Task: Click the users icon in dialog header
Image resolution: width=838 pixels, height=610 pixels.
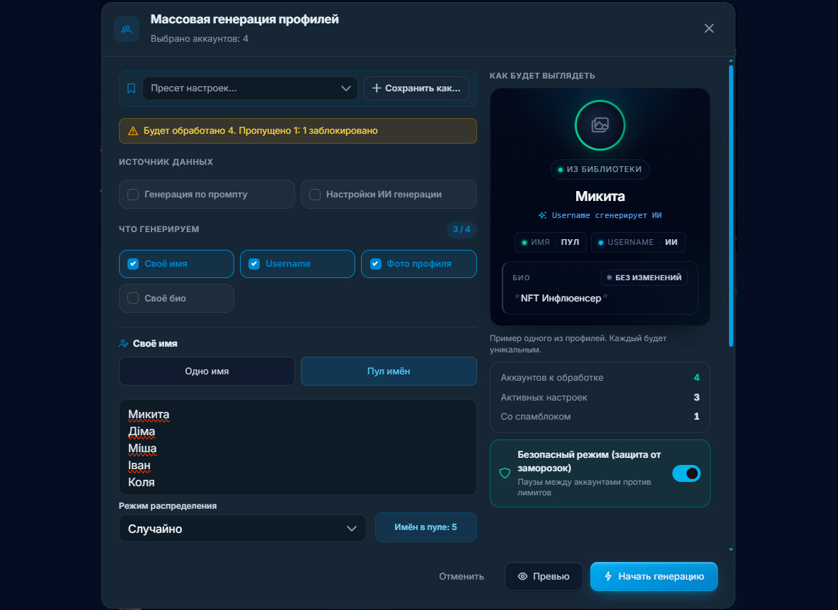Action: tap(127, 29)
